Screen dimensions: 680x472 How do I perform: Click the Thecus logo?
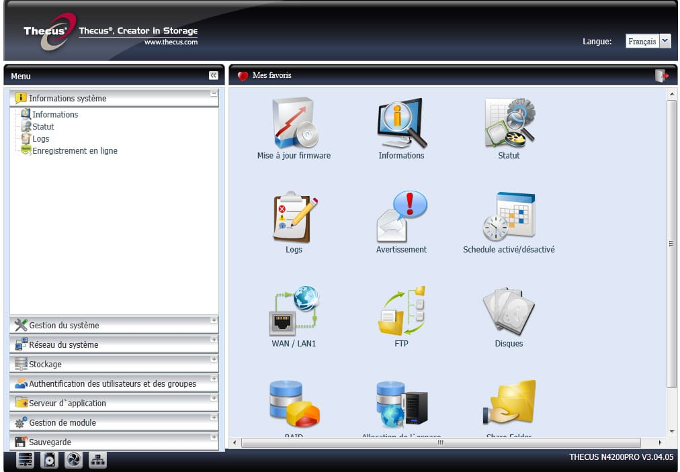[50, 32]
